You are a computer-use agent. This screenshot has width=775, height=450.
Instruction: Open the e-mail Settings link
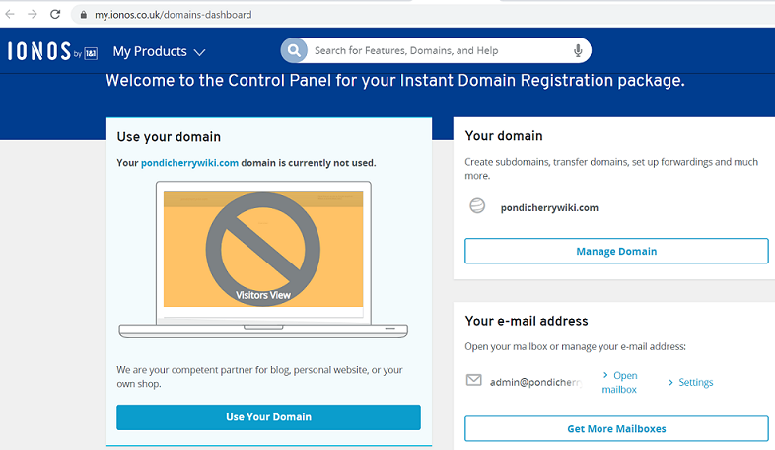(x=691, y=382)
